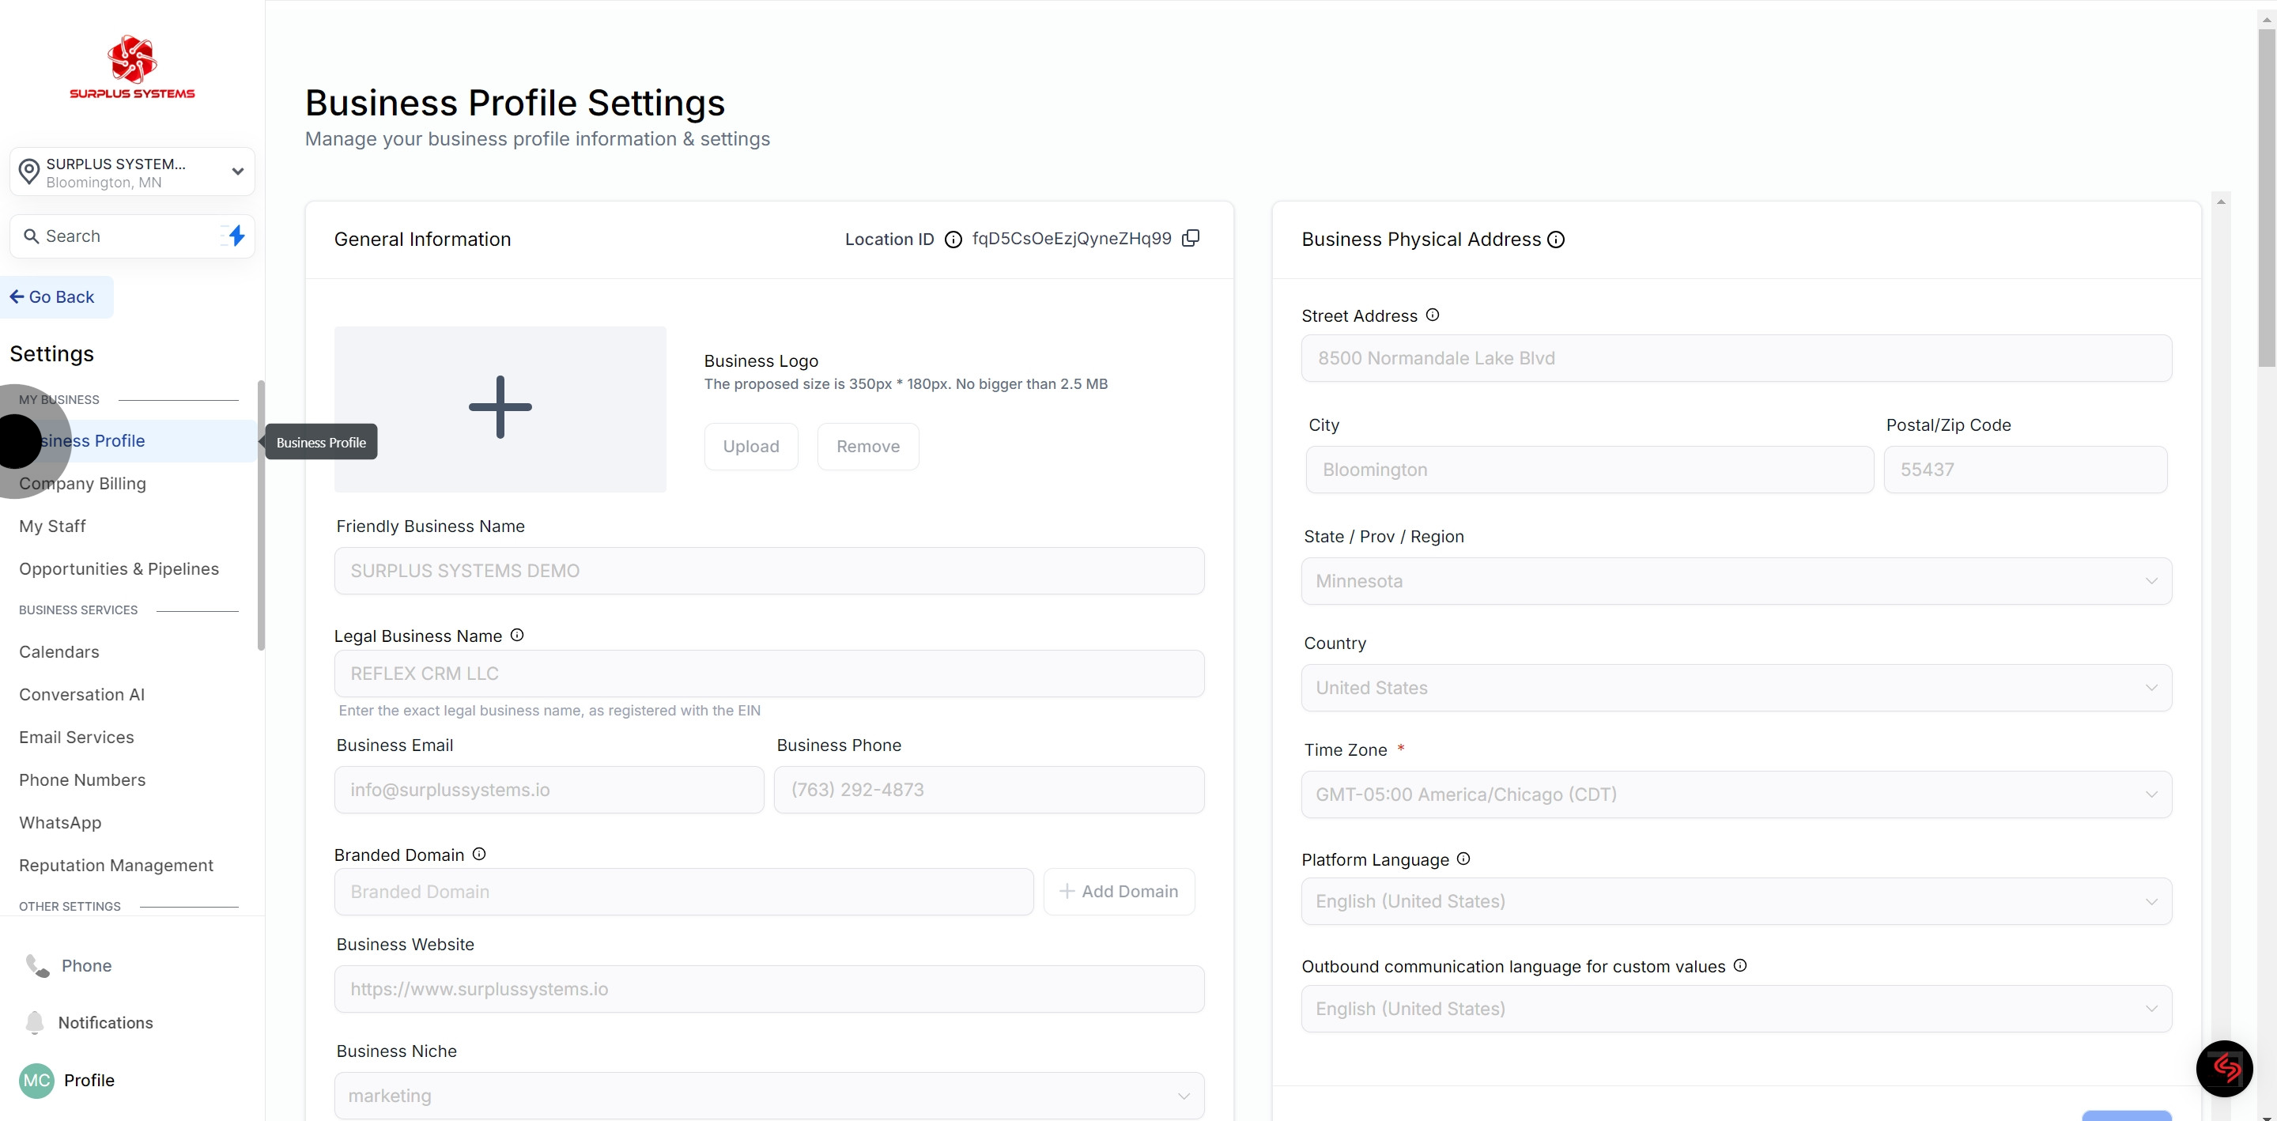Click the Location ID info icon
2277x1121 pixels.
[x=953, y=240]
